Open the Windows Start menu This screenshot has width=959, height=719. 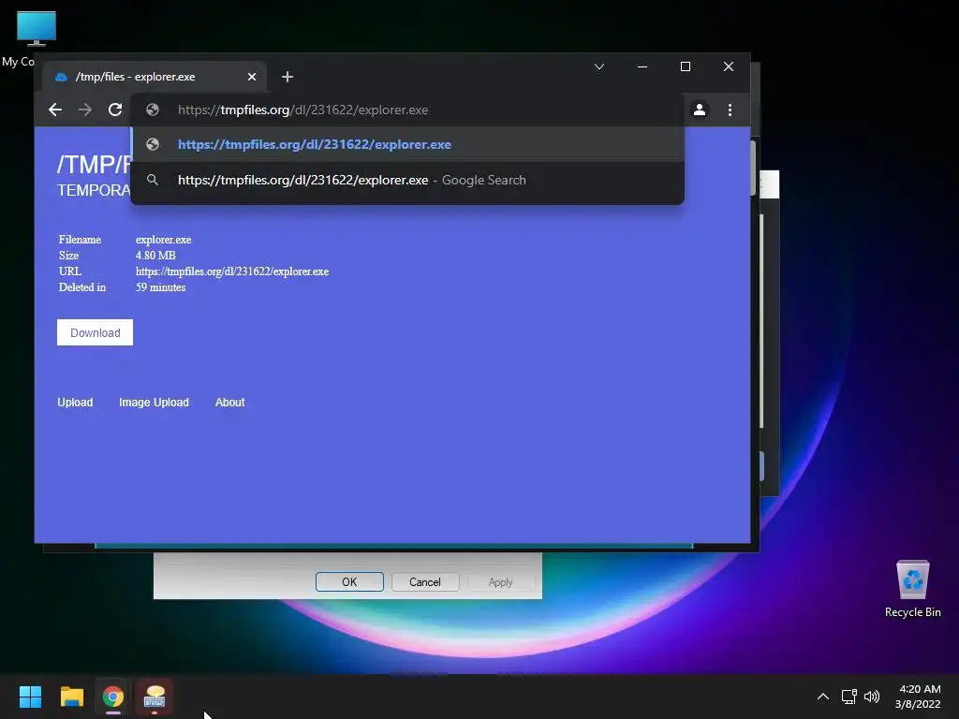(x=30, y=697)
